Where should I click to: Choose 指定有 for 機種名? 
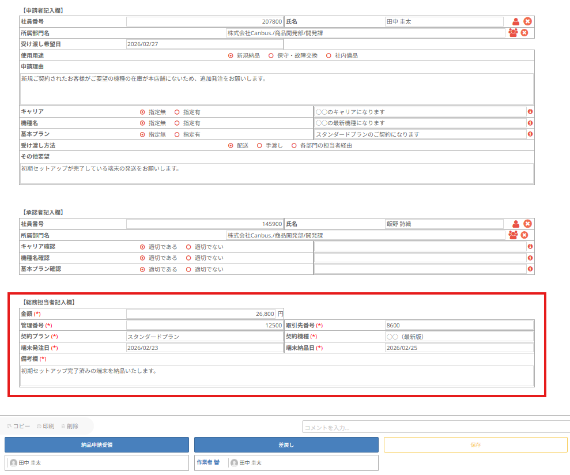(177, 123)
